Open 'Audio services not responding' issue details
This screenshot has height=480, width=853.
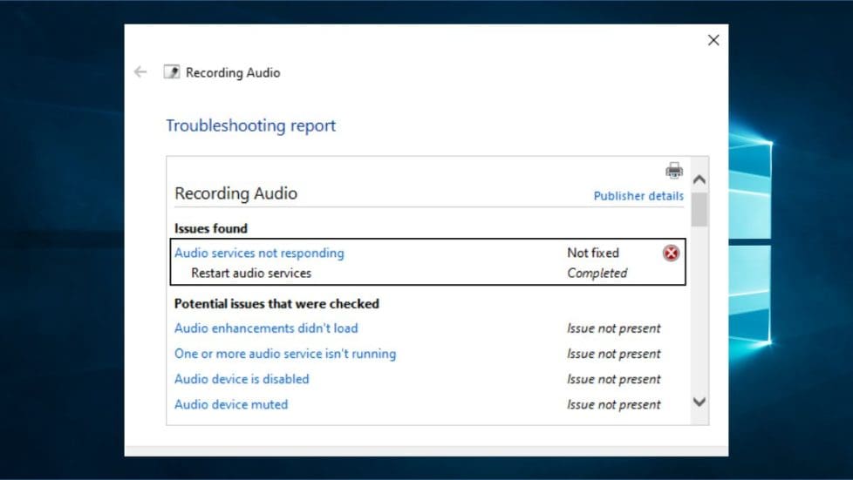pos(259,253)
